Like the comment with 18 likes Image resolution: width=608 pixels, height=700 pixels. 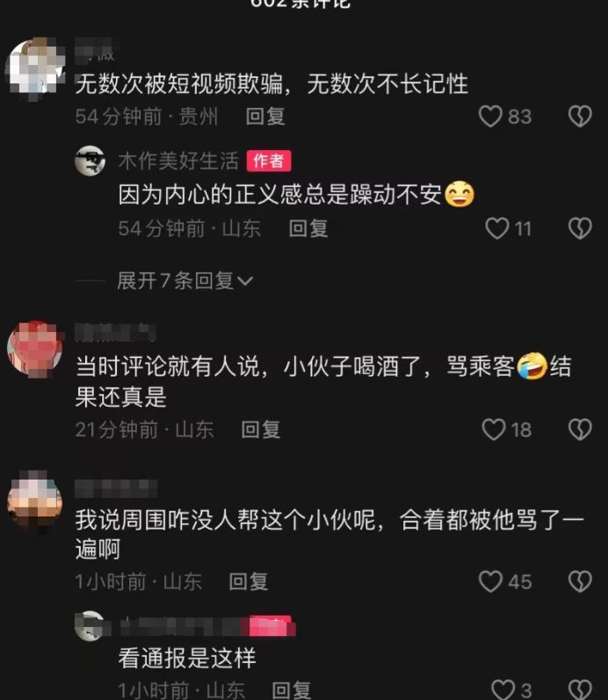pos(494,429)
